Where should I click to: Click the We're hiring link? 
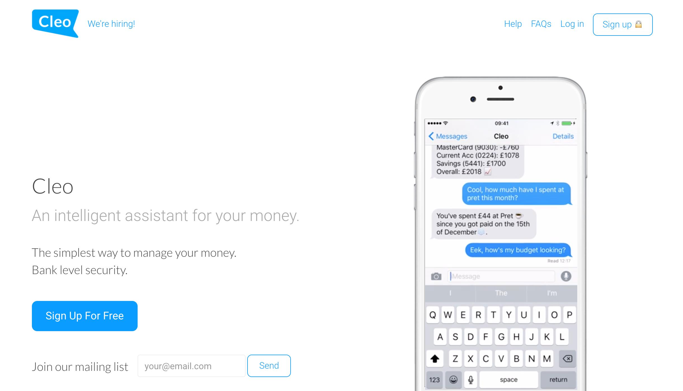[111, 23]
